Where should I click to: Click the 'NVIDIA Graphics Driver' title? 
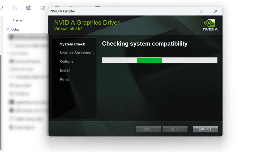[x=87, y=22]
